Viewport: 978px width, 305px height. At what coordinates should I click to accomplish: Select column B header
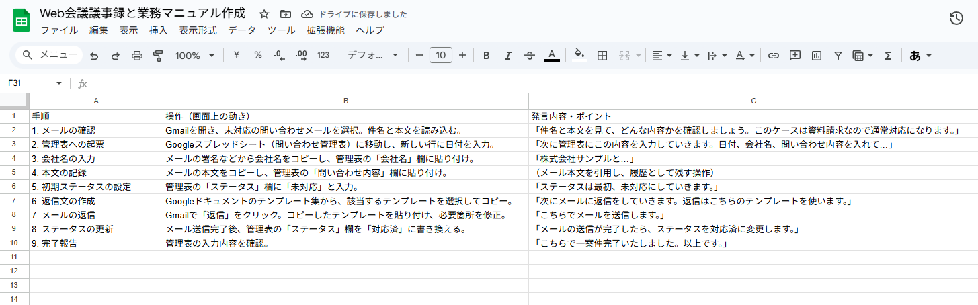(x=345, y=101)
